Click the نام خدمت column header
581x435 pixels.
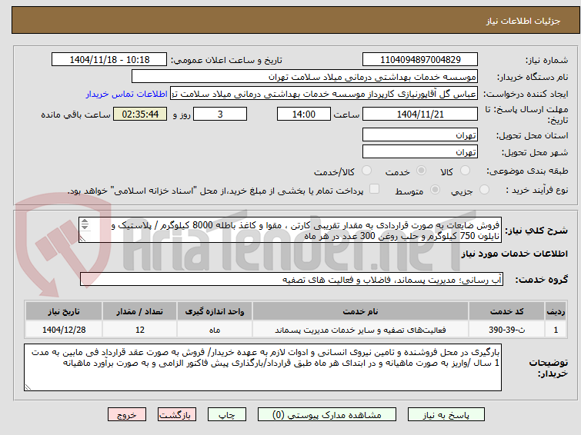coord(361,311)
